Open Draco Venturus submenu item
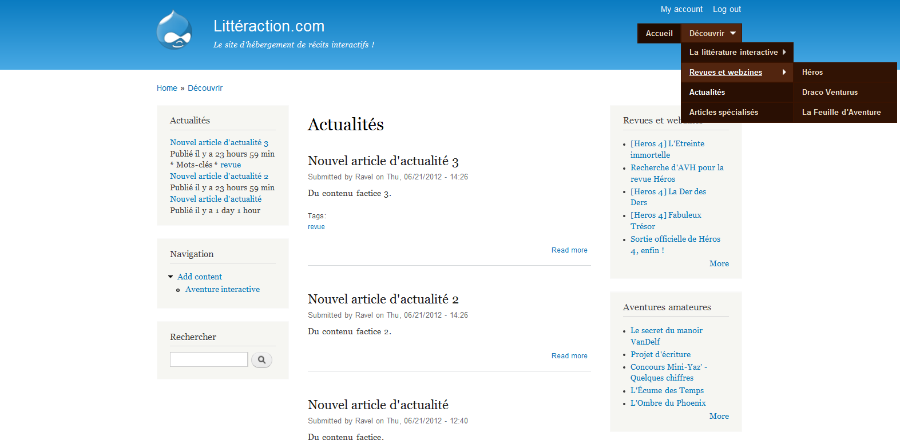This screenshot has width=900, height=440. point(830,92)
